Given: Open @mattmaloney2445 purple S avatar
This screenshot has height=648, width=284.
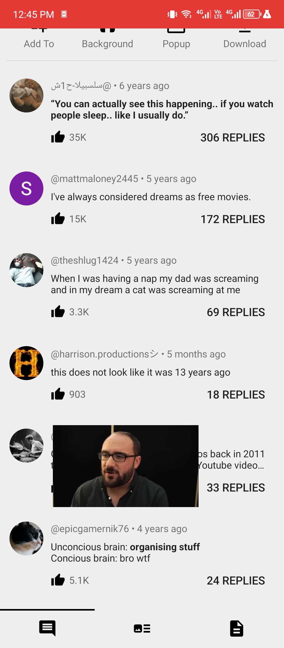Looking at the screenshot, I should 26,188.
